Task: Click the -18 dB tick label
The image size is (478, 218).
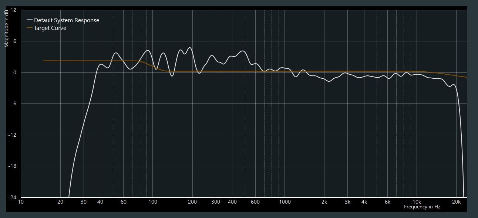Action: tap(13, 166)
